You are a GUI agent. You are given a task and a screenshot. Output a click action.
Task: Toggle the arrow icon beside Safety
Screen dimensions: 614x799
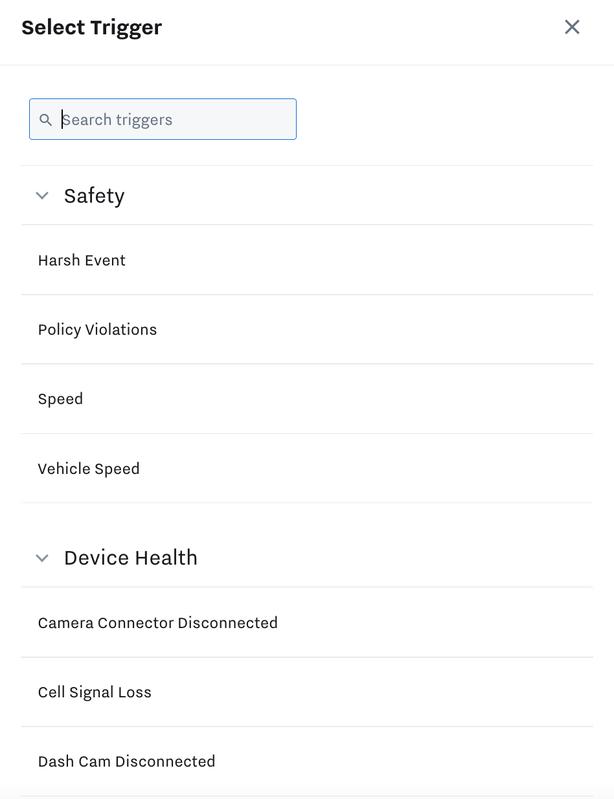click(x=42, y=196)
